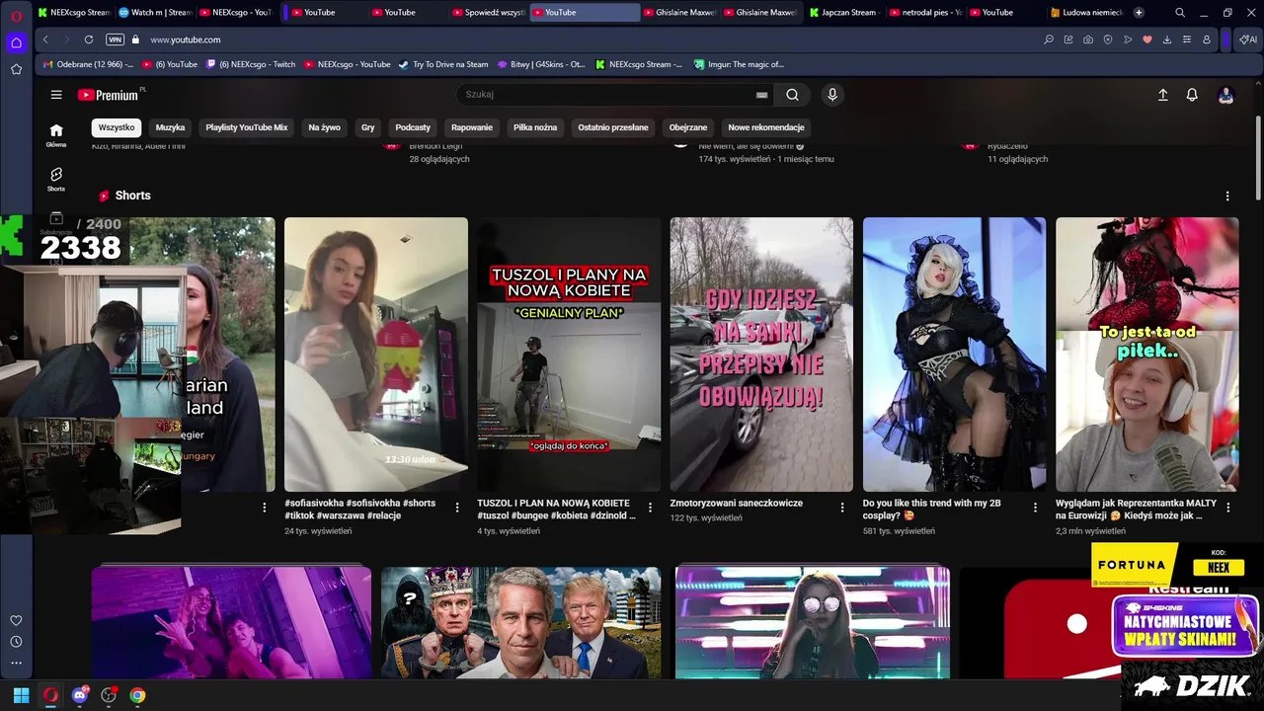Select the Gry filter chip
This screenshot has width=1264, height=711.
pos(368,127)
